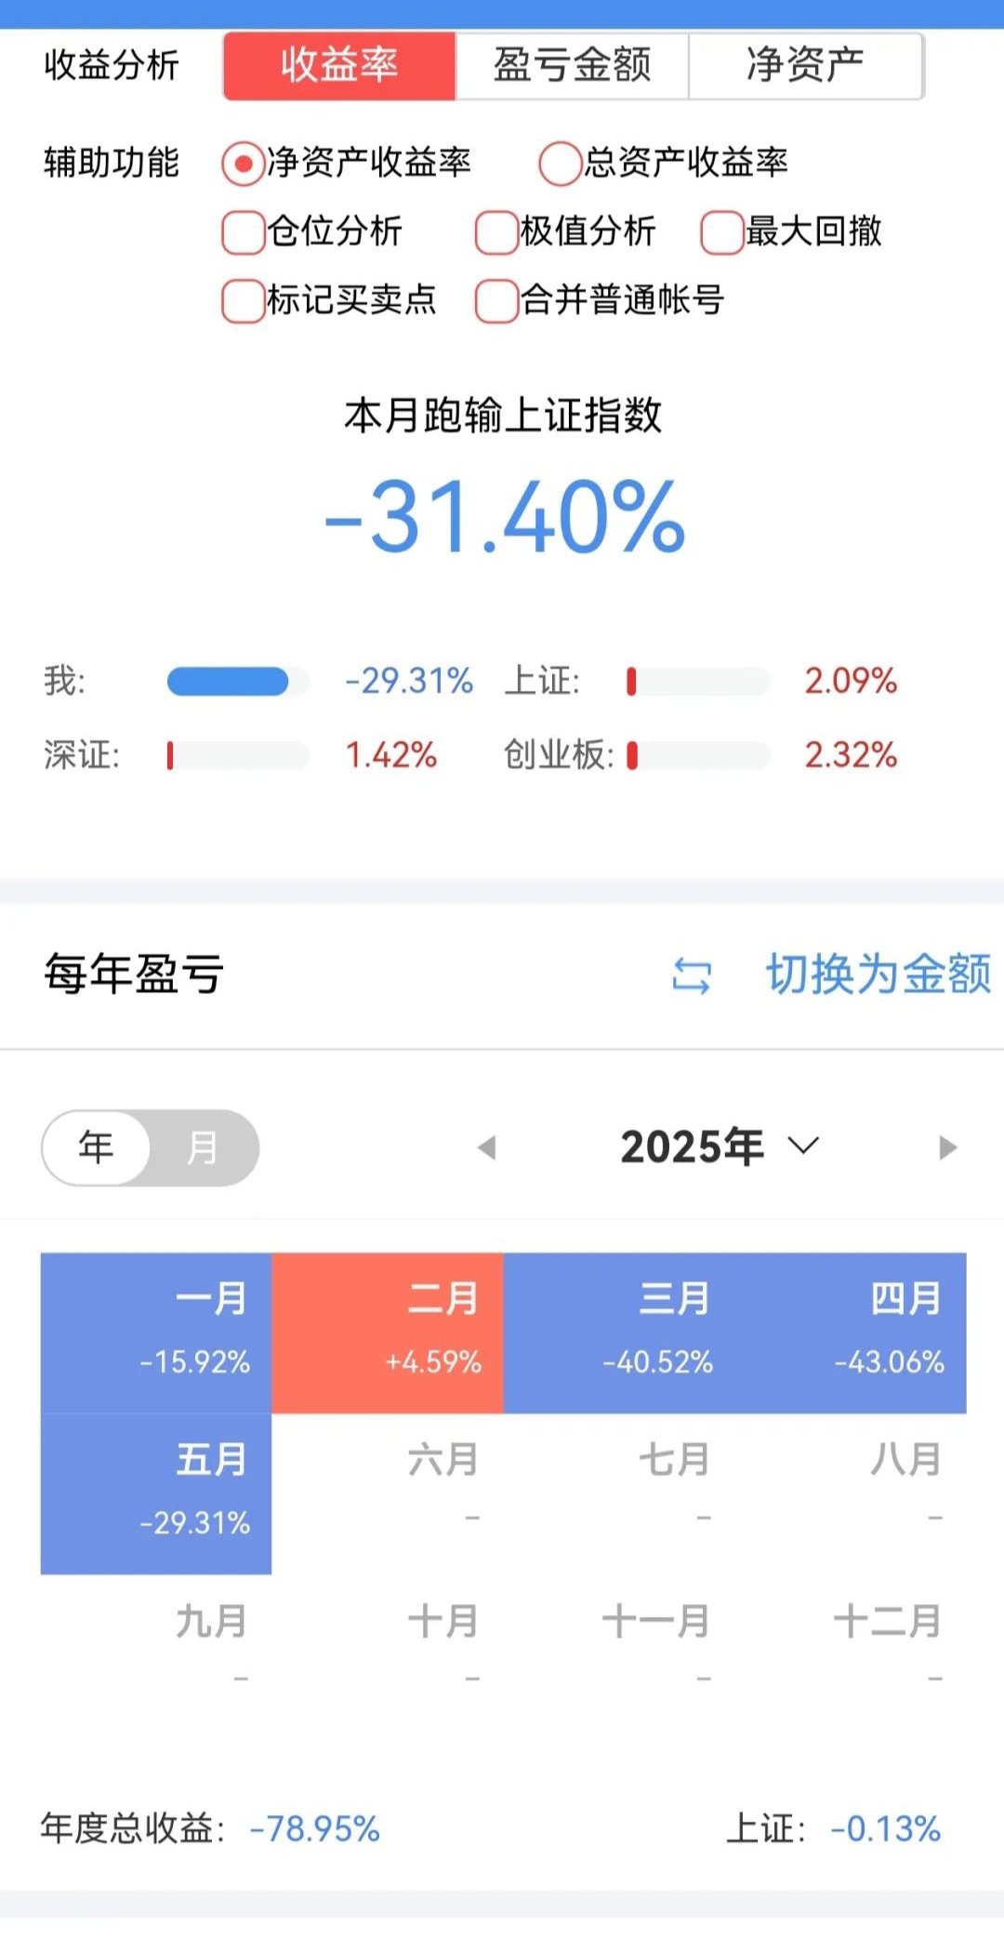The height and width of the screenshot is (1950, 1004).
Task: Enable the 仓位分析 checkbox
Action: (243, 232)
